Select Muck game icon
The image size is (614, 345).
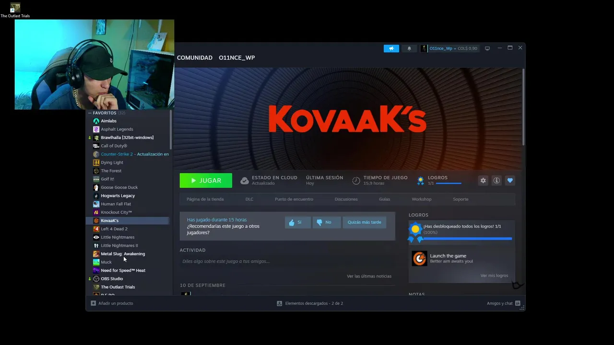96,262
